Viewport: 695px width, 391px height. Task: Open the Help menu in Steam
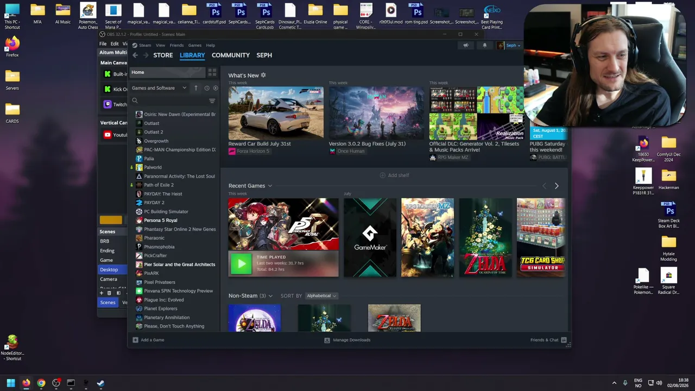210,46
